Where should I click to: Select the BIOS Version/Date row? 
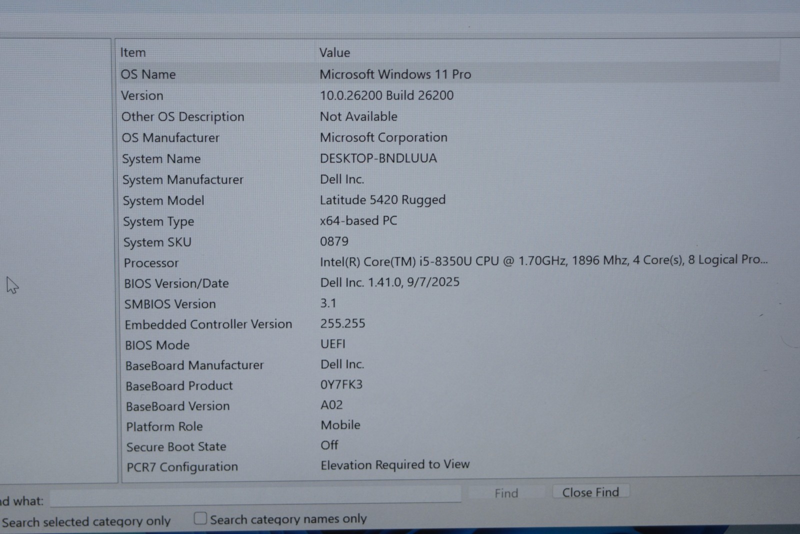click(448, 283)
